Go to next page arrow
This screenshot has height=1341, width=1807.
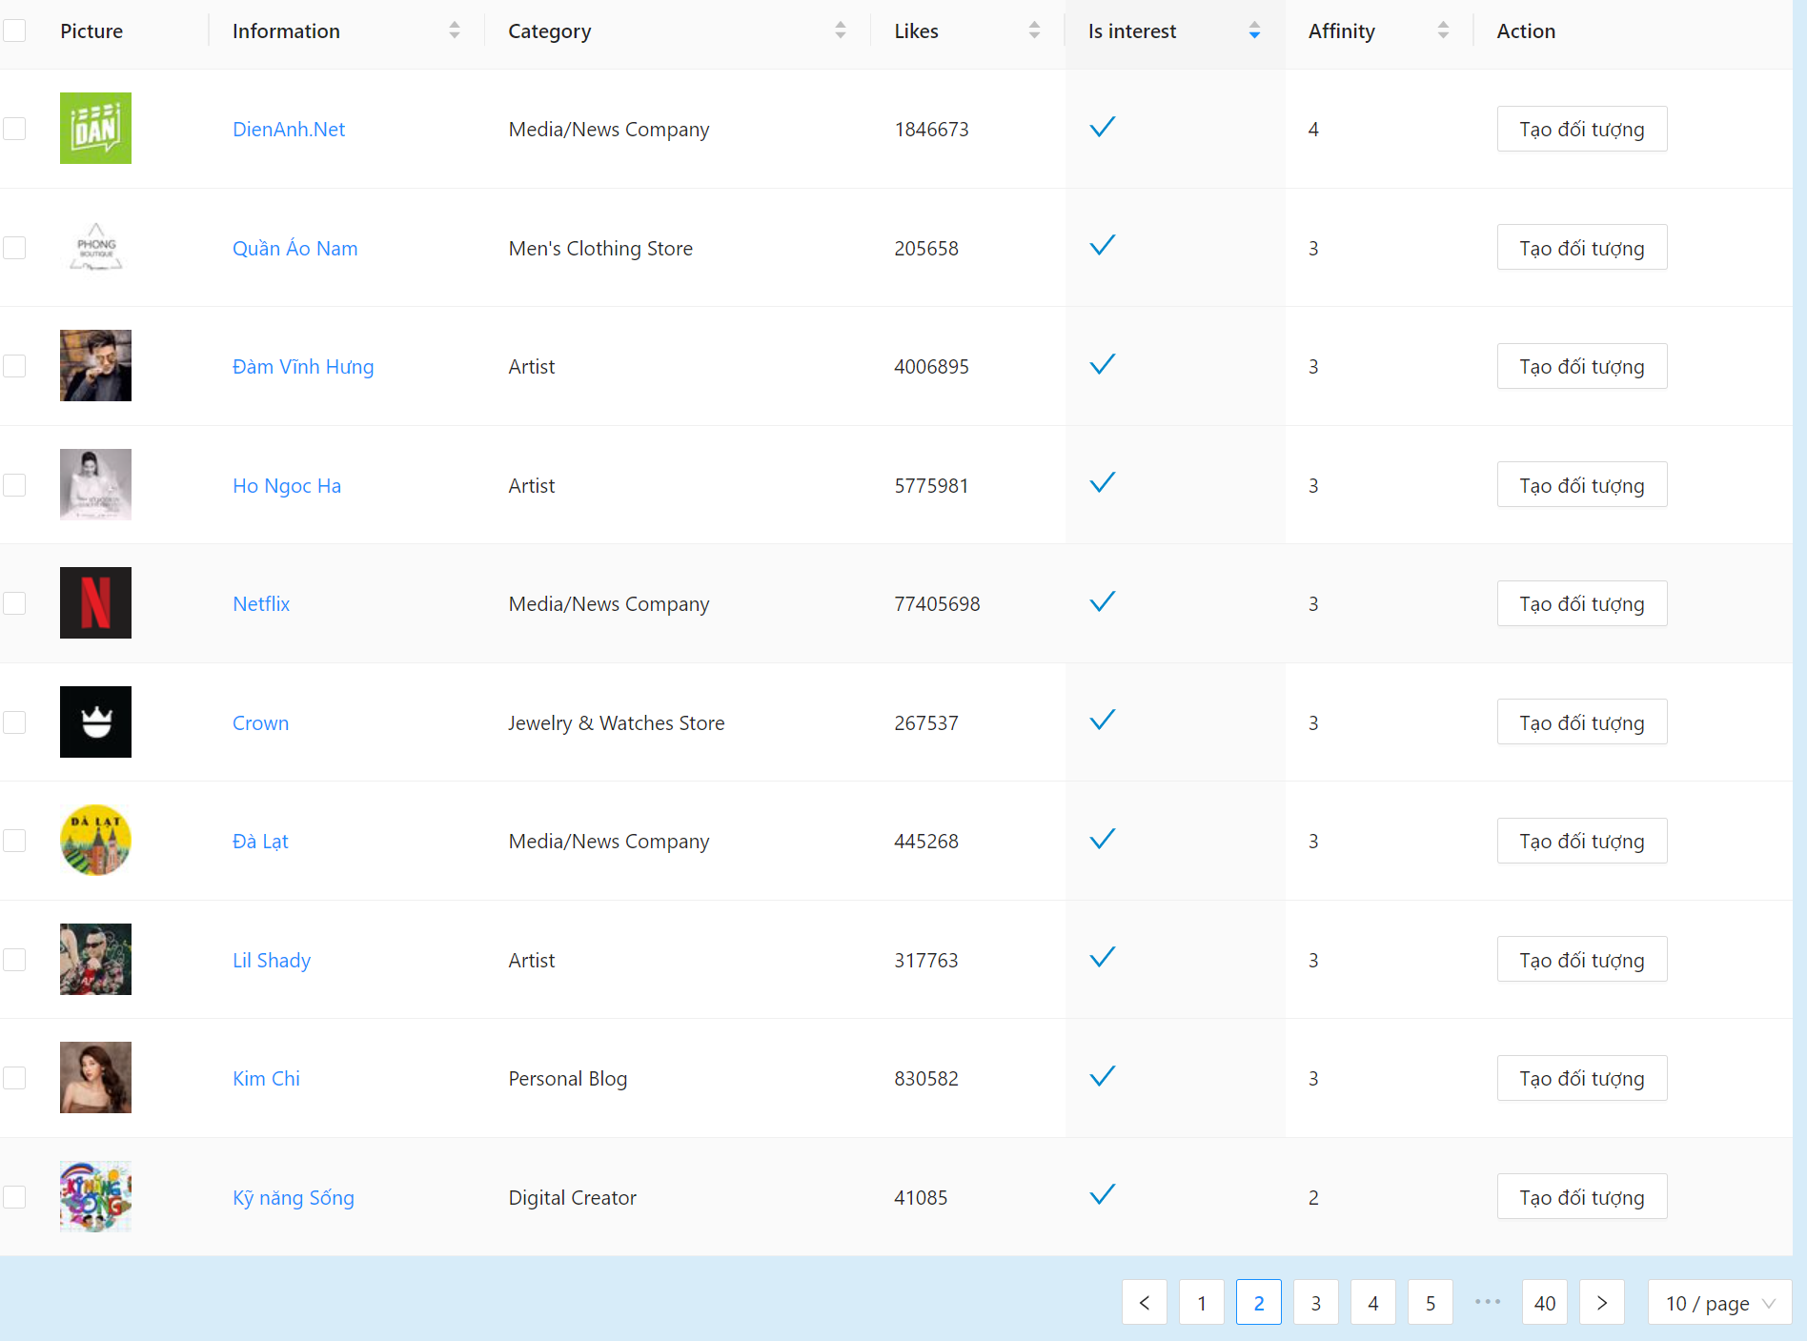(1602, 1302)
